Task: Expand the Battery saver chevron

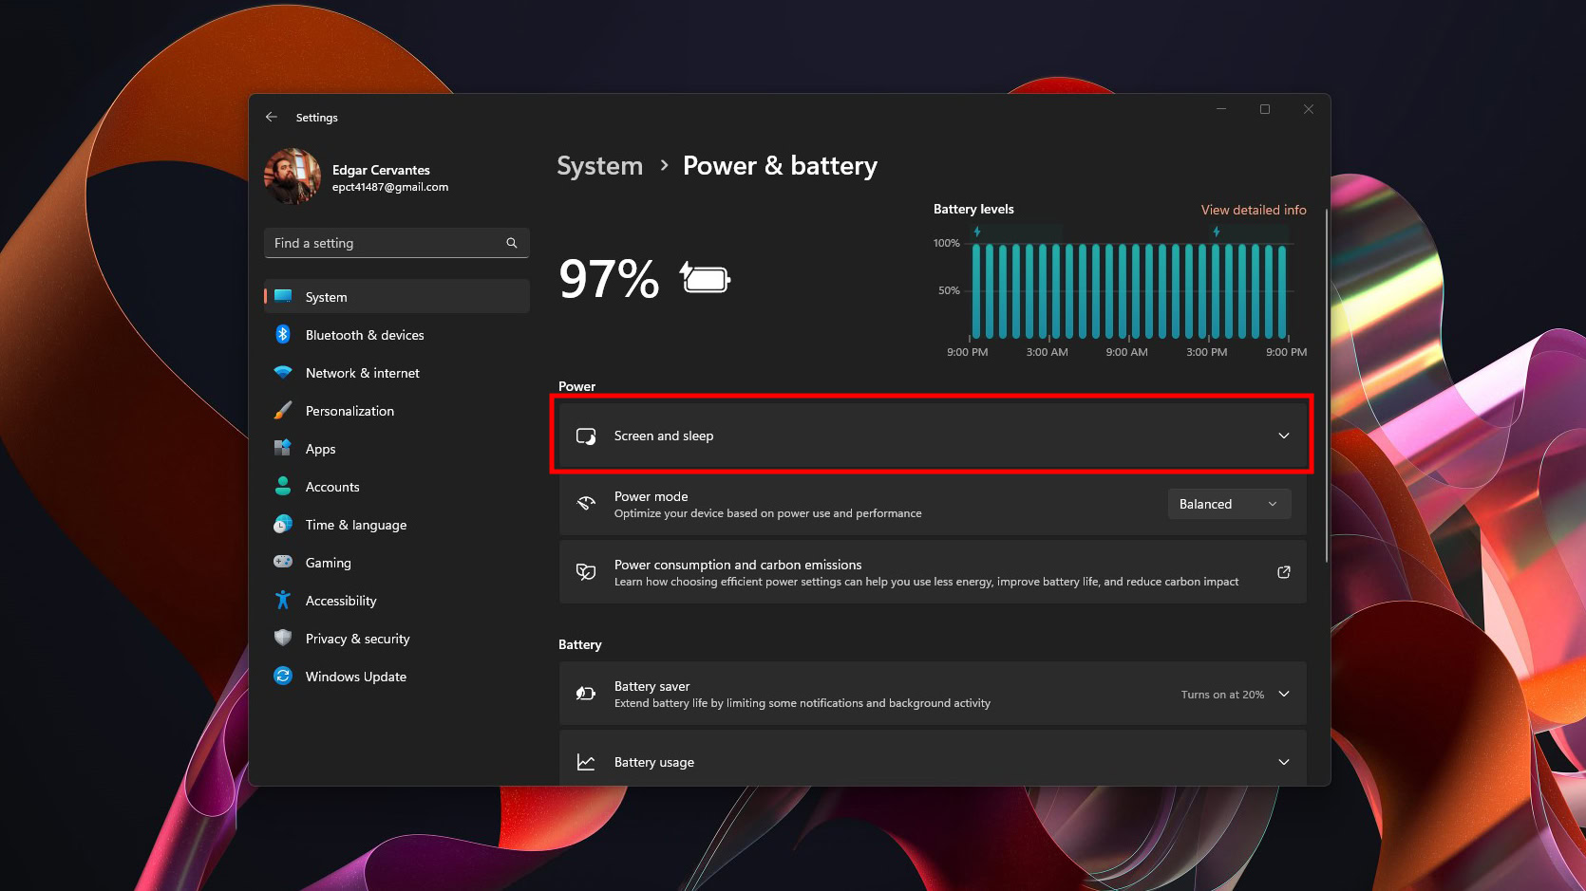Action: click(1284, 694)
